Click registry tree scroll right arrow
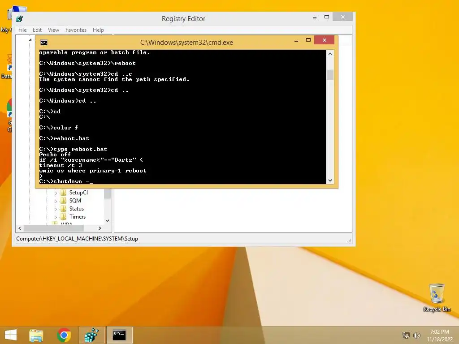 click(100, 228)
